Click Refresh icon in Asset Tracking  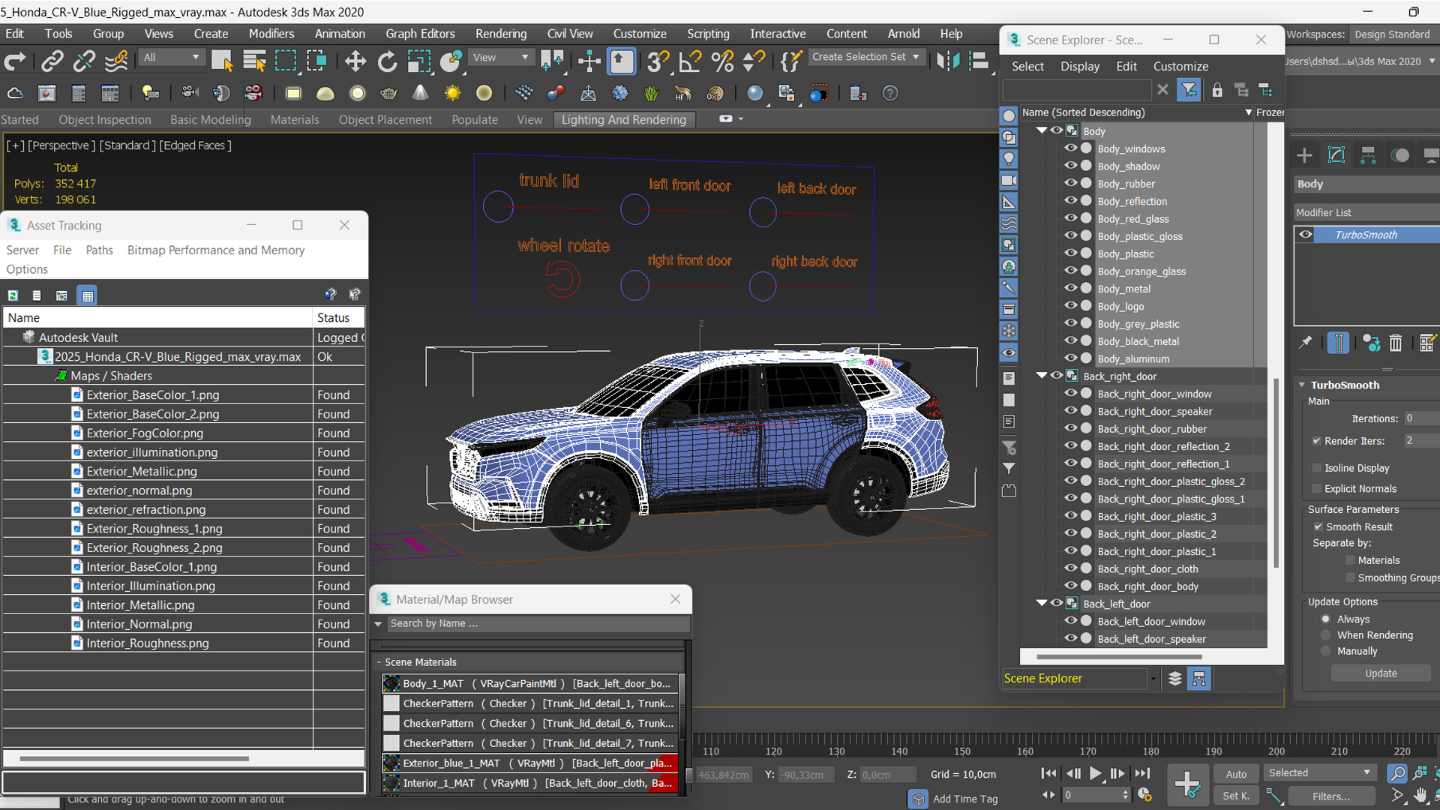click(x=13, y=295)
